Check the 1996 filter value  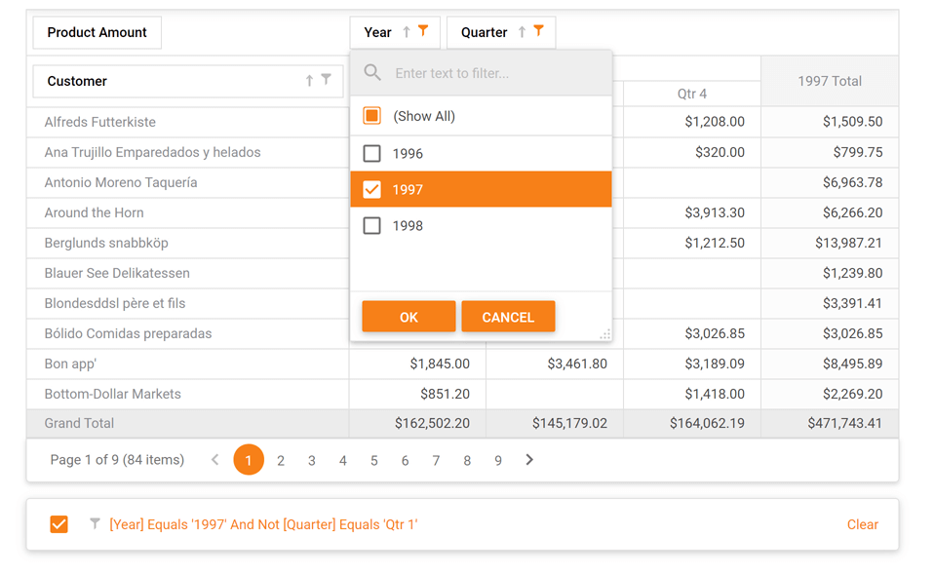point(371,152)
